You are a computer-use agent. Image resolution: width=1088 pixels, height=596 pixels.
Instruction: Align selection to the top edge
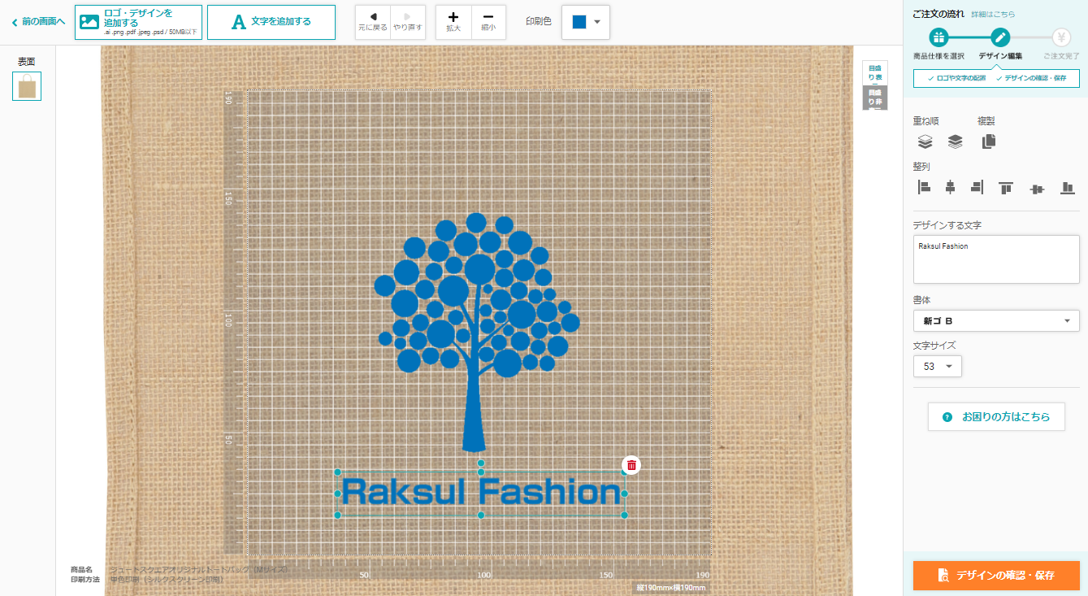tap(1006, 188)
